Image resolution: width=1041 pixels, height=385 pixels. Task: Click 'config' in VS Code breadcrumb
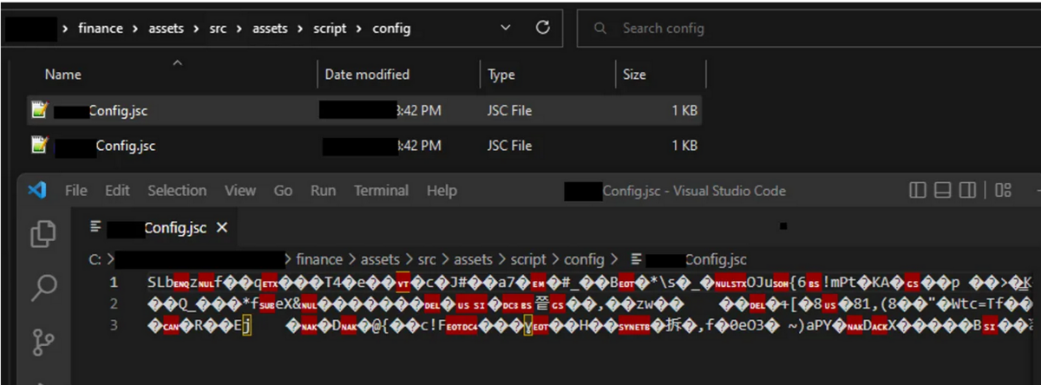click(x=584, y=259)
